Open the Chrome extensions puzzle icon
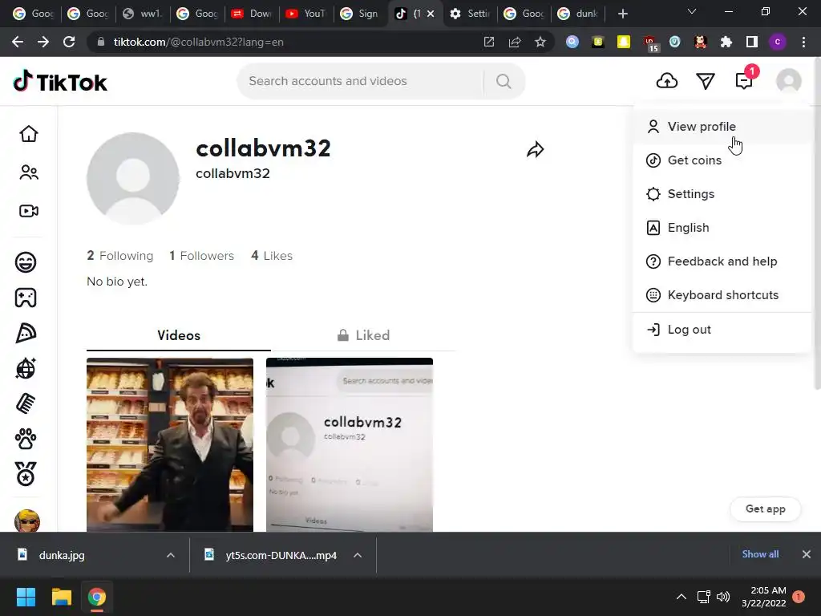 pyautogui.click(x=726, y=42)
